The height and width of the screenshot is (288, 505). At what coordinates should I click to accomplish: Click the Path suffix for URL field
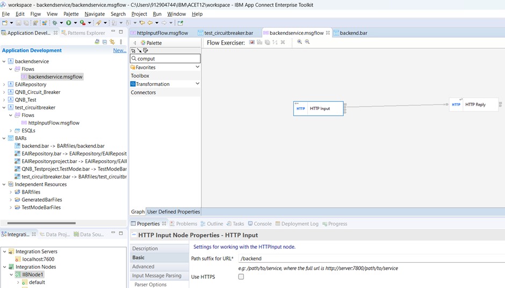(372, 259)
